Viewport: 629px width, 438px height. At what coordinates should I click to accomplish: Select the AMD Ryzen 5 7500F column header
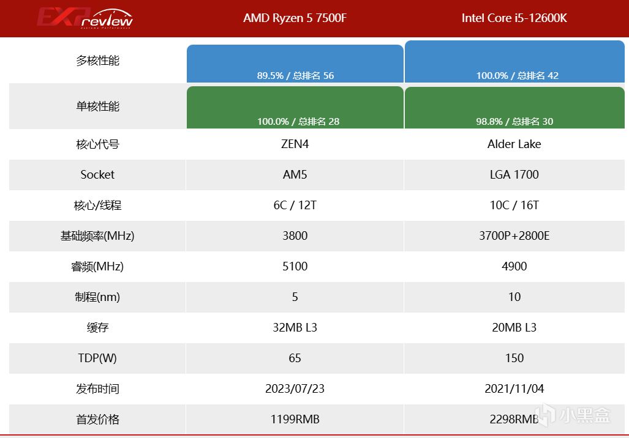pos(295,18)
